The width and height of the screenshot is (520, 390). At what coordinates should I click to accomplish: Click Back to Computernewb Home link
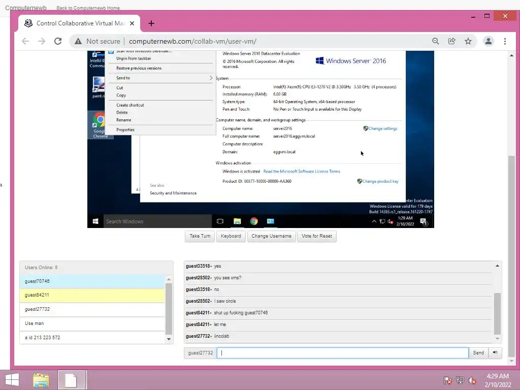88,8
